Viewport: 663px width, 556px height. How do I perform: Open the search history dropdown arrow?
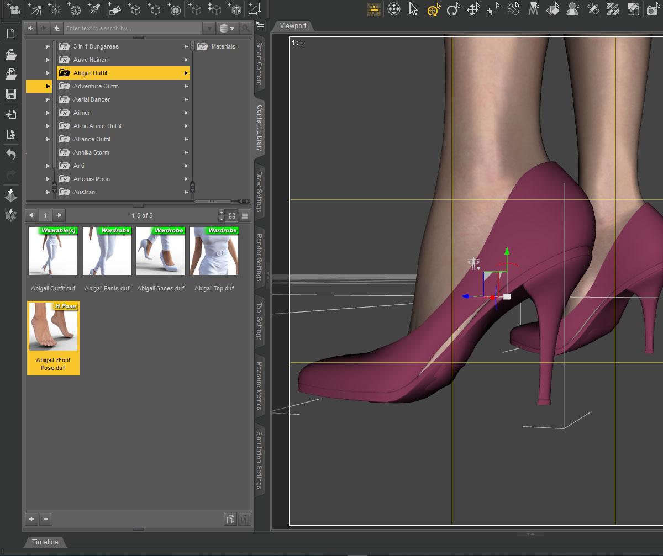(x=209, y=28)
